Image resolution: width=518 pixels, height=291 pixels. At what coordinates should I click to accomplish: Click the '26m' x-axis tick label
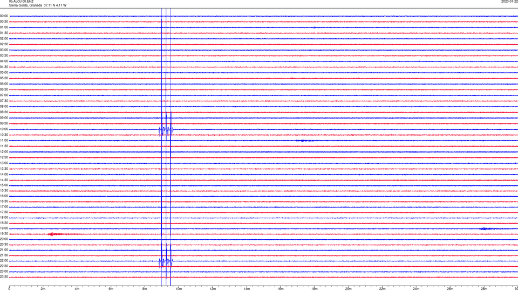pyautogui.click(x=450, y=289)
